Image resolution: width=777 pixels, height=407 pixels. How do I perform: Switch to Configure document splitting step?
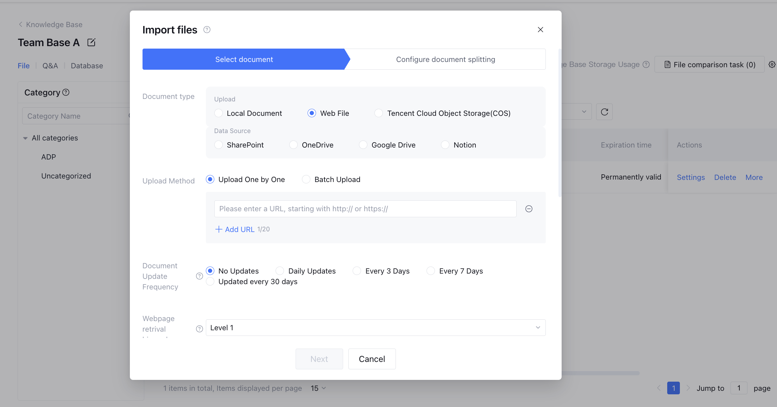(445, 60)
